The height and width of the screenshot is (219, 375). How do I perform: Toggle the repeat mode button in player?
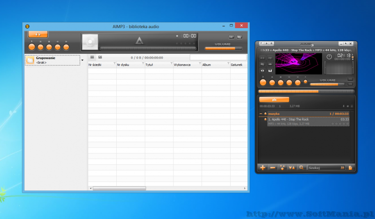[262, 71]
